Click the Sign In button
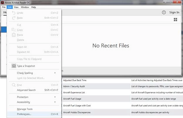This screenshot has width=183, height=118. 174,12
